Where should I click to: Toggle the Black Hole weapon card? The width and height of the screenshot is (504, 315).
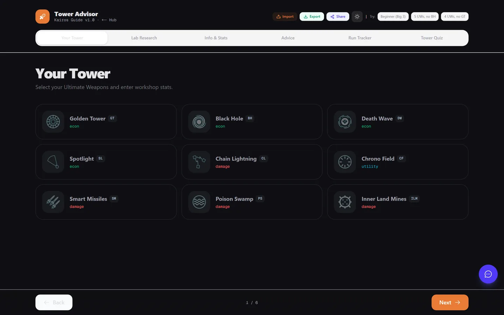click(252, 122)
